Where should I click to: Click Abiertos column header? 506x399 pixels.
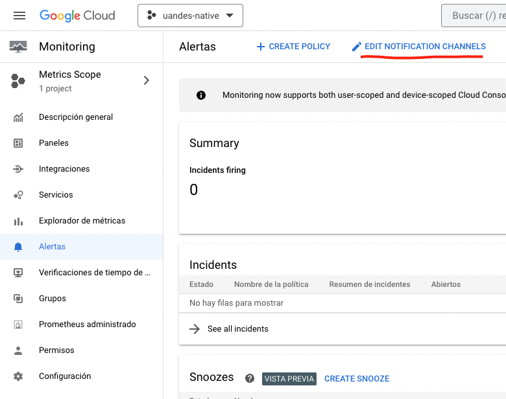coord(446,284)
